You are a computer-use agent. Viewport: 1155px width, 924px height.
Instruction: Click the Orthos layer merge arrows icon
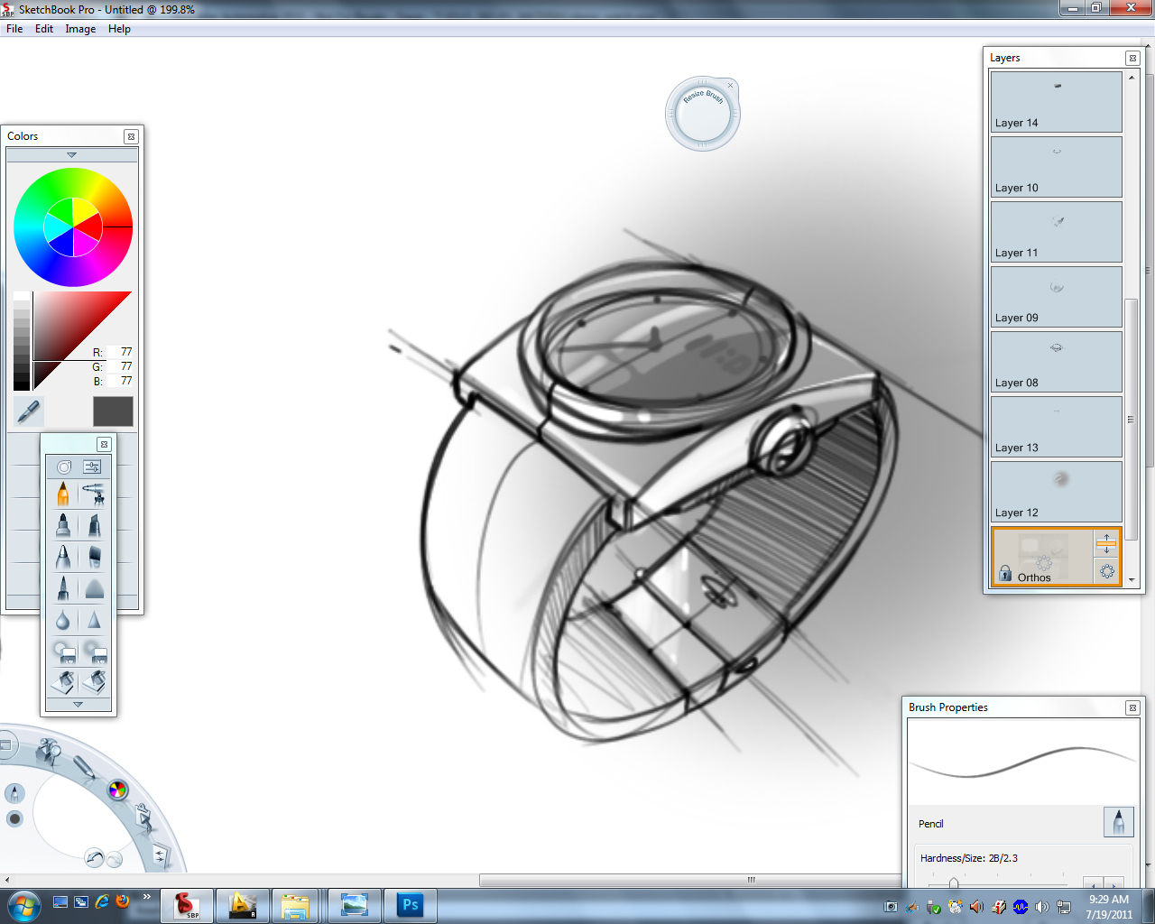coord(1107,544)
